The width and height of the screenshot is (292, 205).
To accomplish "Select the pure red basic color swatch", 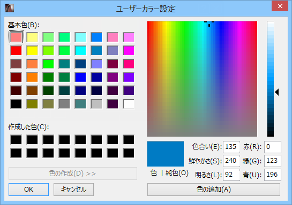I will 16,51.
